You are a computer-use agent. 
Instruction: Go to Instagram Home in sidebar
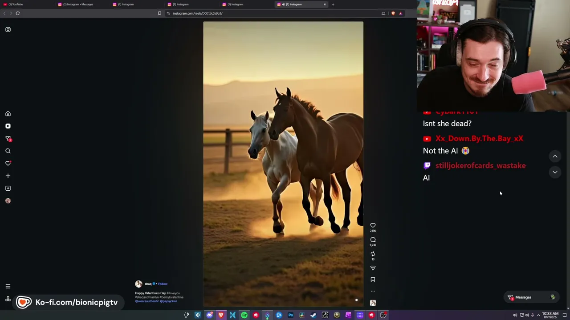click(x=8, y=114)
